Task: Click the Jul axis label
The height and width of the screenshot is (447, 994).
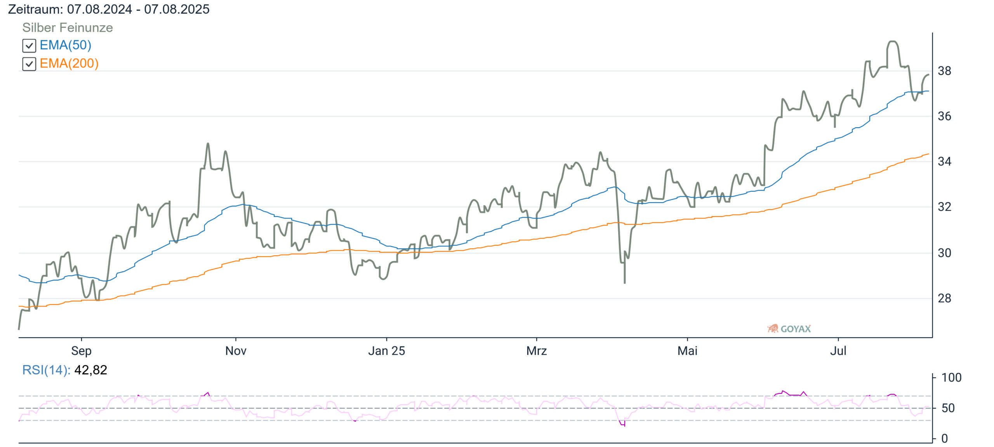Action: click(838, 351)
